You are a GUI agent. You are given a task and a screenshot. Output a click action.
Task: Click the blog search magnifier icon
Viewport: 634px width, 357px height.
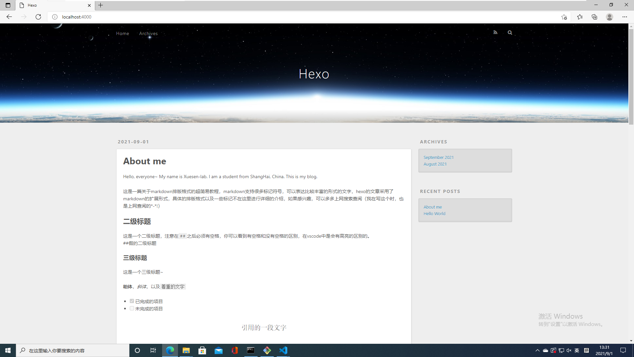510,32
